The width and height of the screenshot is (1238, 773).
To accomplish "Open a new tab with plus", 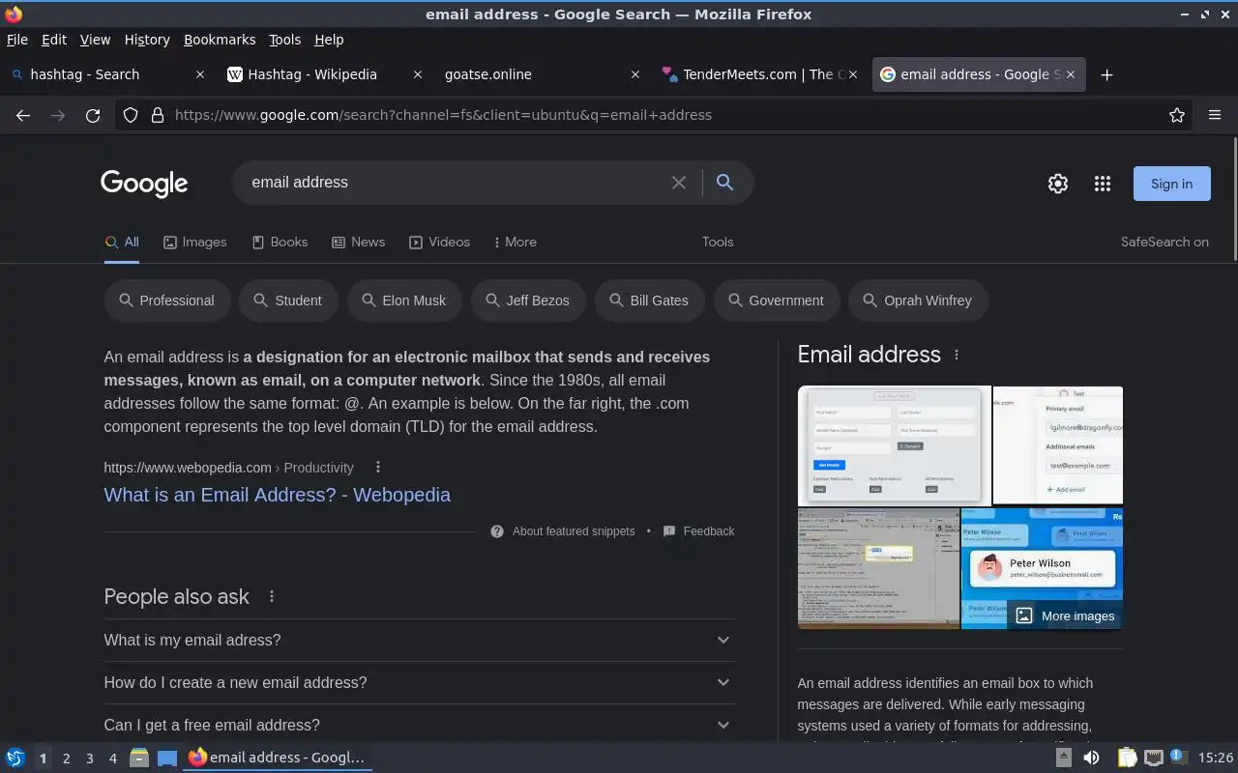I will click(1107, 74).
